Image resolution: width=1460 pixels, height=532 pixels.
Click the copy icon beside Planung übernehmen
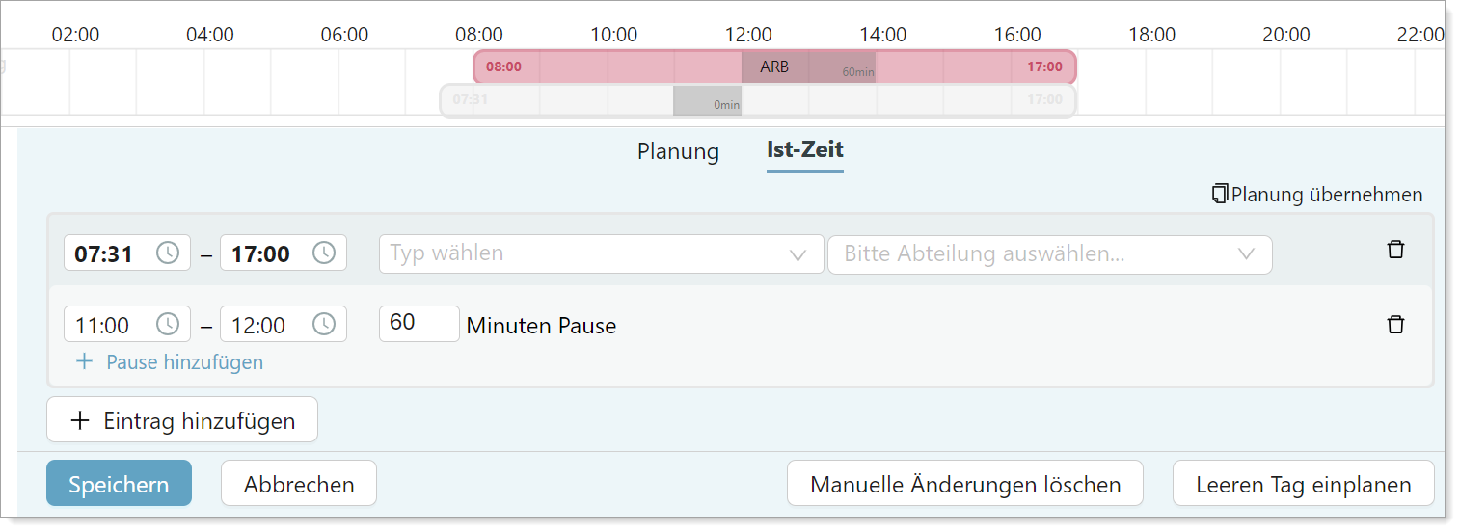1221,194
